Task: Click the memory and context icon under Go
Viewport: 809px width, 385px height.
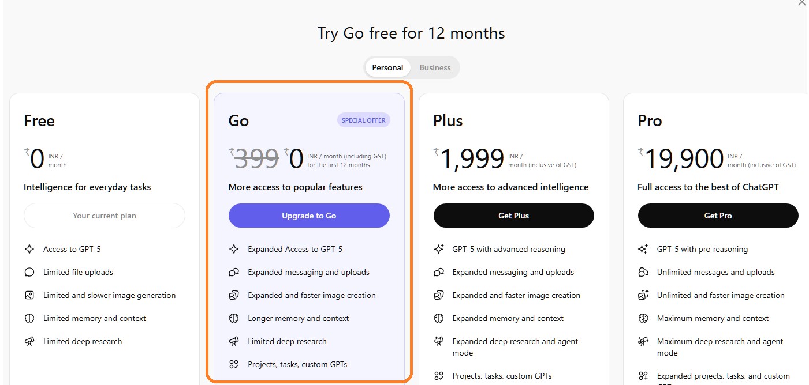Action: [x=234, y=318]
